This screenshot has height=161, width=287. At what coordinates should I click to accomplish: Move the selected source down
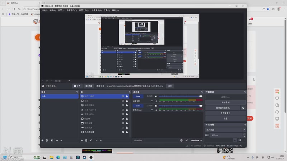(101, 140)
